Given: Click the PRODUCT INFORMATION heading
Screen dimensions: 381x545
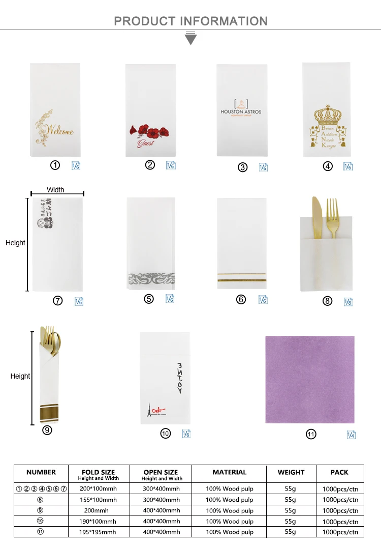Looking at the screenshot, I should (190, 21).
